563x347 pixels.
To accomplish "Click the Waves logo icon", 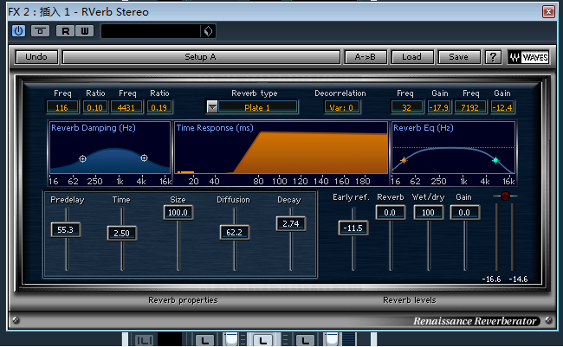I will [x=527, y=57].
